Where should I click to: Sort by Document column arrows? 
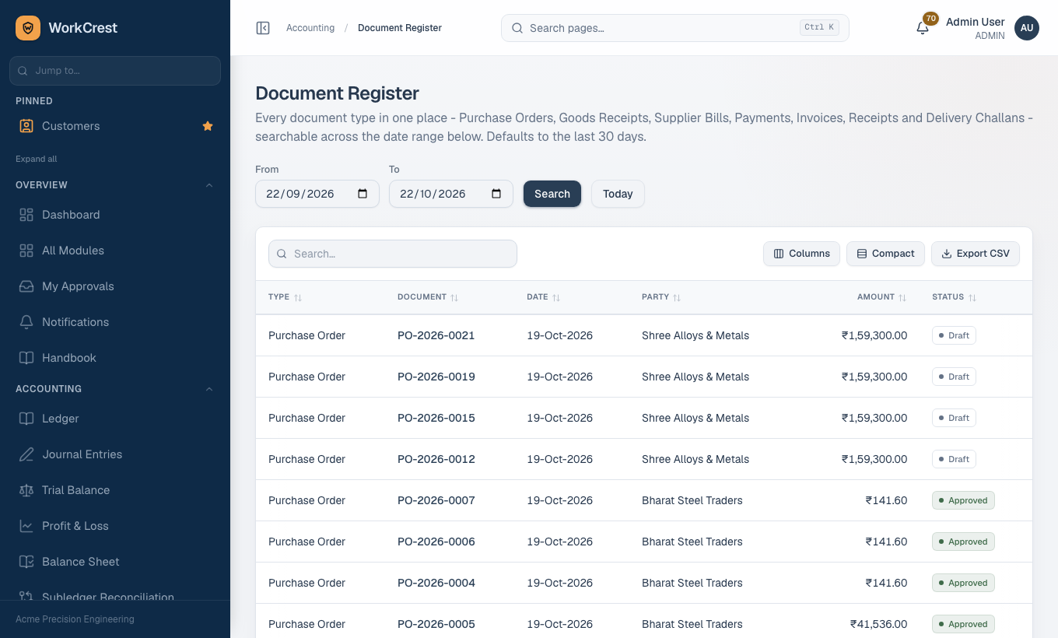tap(454, 297)
